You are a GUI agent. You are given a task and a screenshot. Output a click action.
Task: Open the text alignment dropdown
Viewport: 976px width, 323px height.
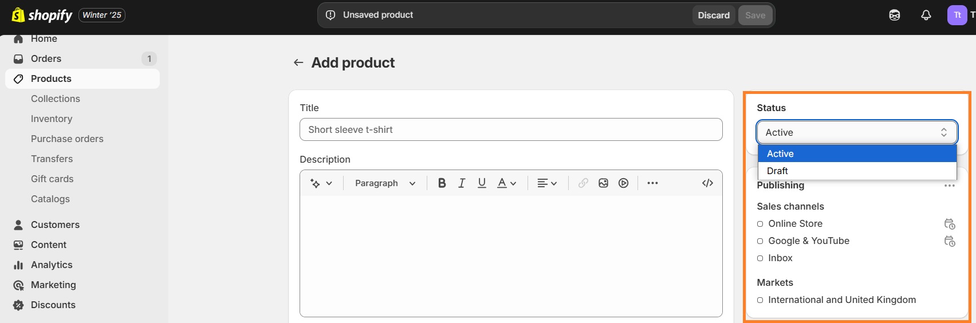[547, 183]
